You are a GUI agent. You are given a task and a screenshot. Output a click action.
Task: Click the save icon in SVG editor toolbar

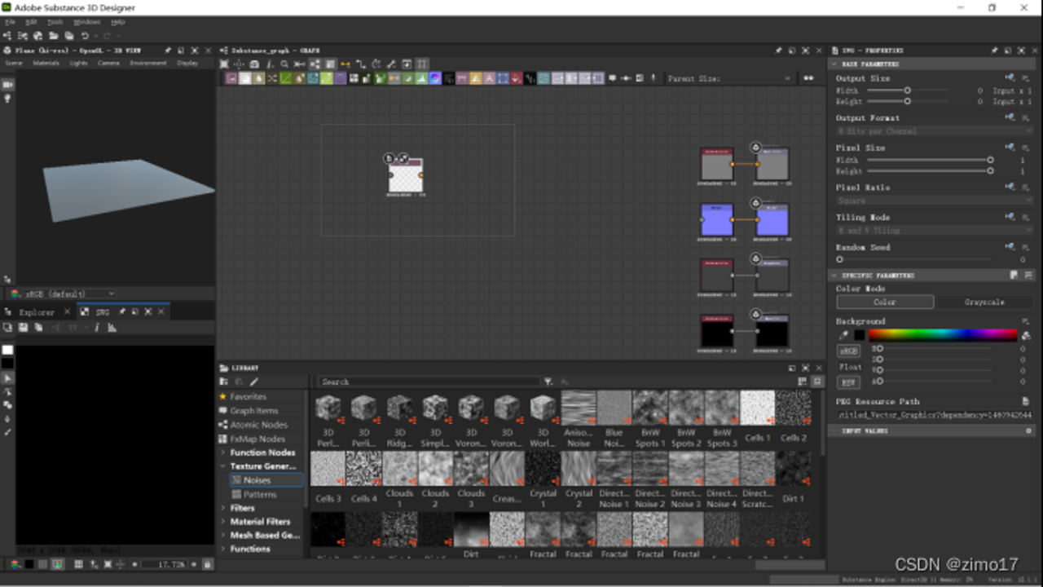[23, 328]
